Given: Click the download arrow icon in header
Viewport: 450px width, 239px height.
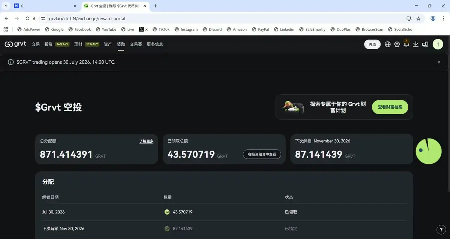Looking at the screenshot, I should 415,44.
